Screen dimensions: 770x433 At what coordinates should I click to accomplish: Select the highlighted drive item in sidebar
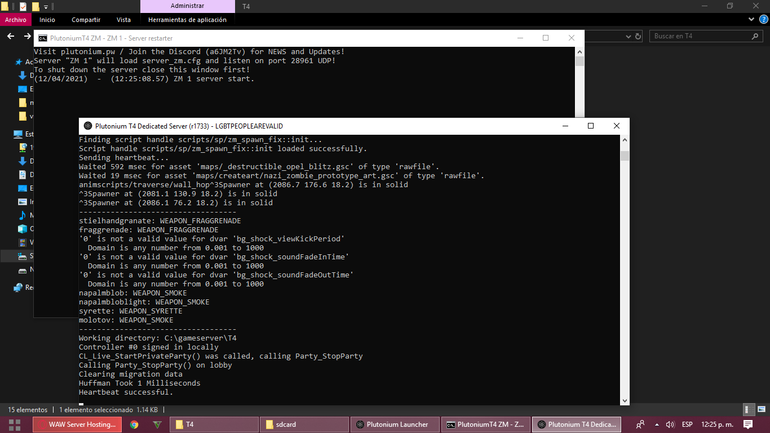pos(17,256)
